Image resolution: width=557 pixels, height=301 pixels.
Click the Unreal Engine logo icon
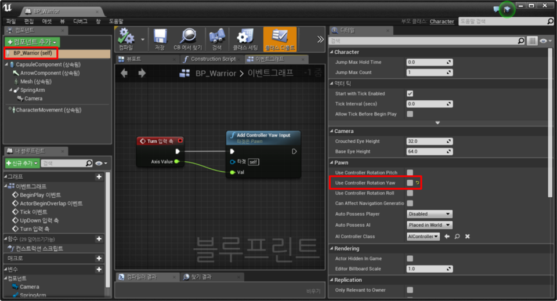pos(7,8)
